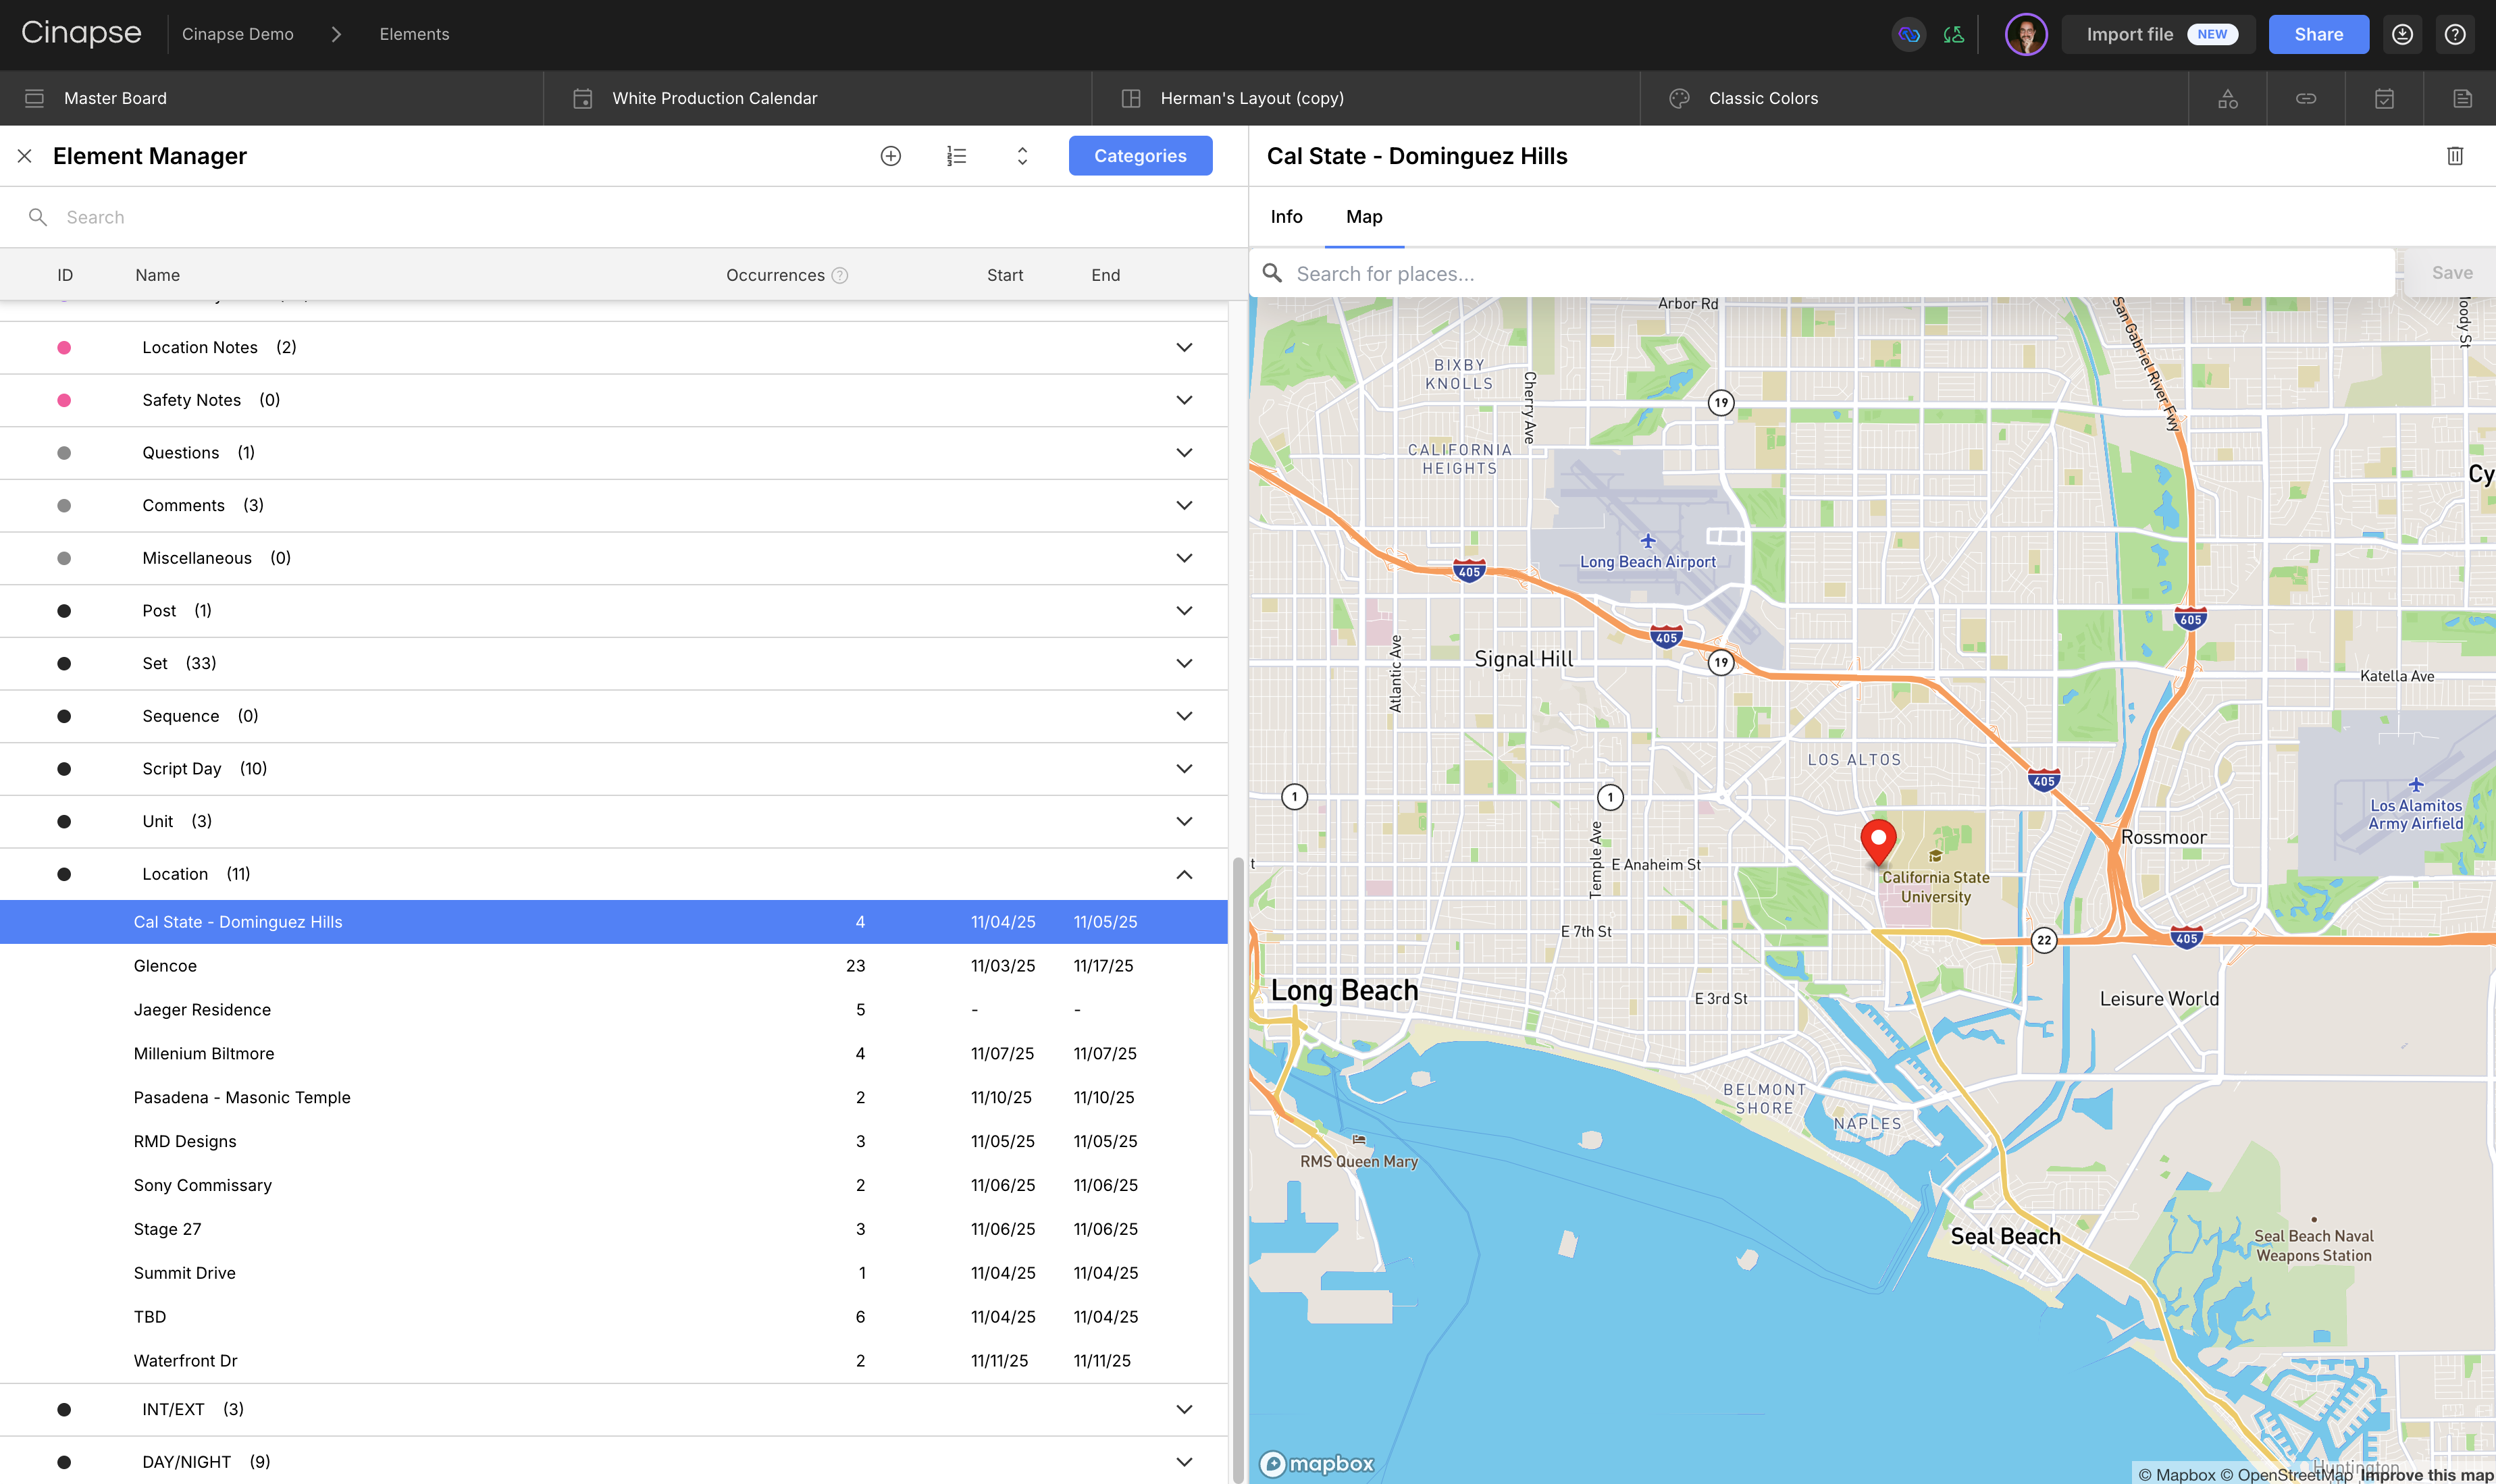Viewport: 2496px width, 1484px height.
Task: Click the expand/collapse all arrows icon
Action: [1022, 156]
